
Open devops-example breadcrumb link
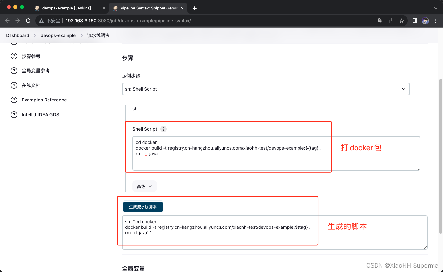(58, 35)
